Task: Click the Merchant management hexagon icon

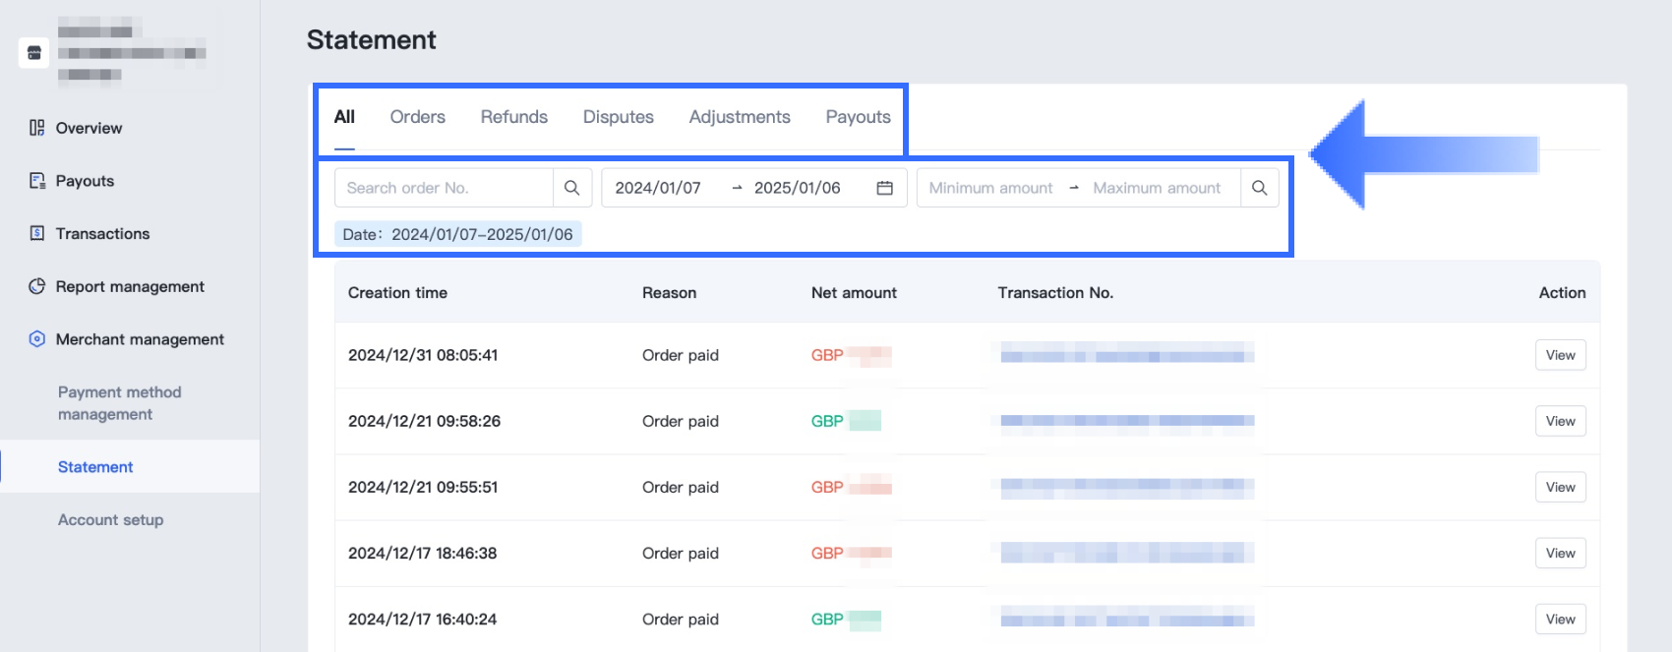Action: 37,339
